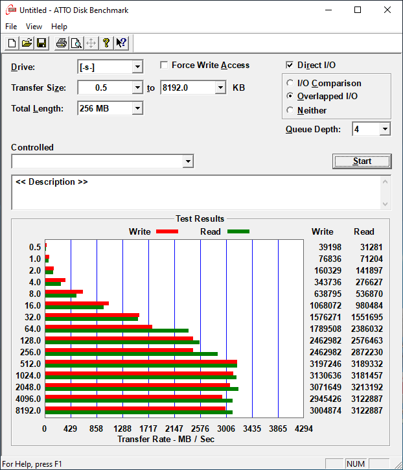
Task: Expand the Drive dropdown list
Action: point(137,67)
